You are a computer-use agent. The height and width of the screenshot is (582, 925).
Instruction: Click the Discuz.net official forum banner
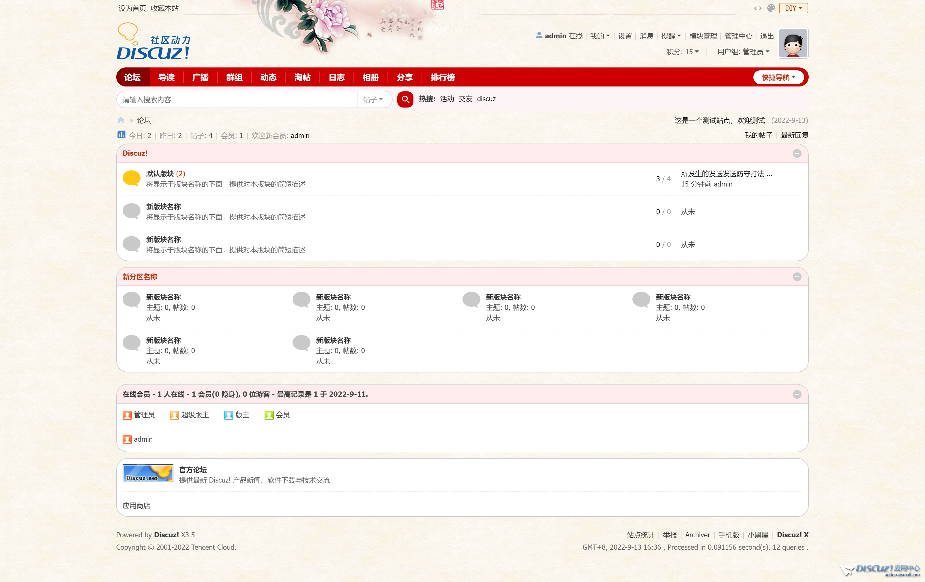147,473
